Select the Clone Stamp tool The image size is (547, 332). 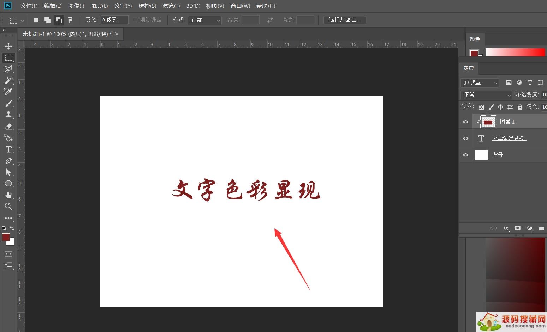tap(8, 115)
